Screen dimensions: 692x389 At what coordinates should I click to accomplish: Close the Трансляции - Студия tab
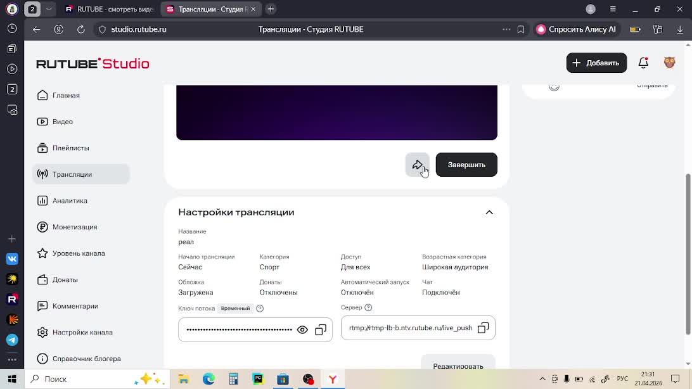[253, 10]
